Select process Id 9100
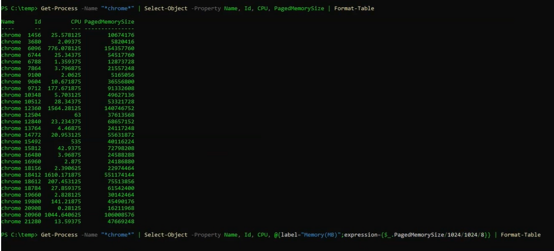554x251 pixels. point(34,75)
